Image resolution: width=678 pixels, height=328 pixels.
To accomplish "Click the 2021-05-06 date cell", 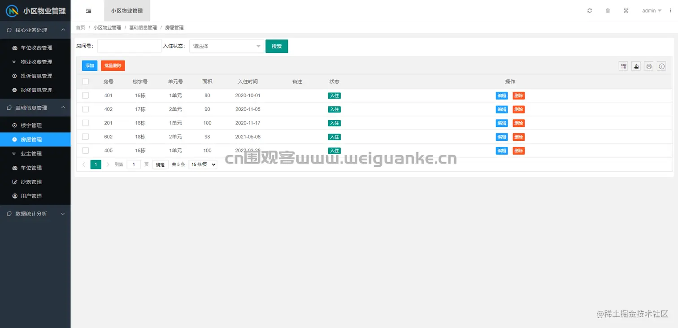I will [248, 137].
